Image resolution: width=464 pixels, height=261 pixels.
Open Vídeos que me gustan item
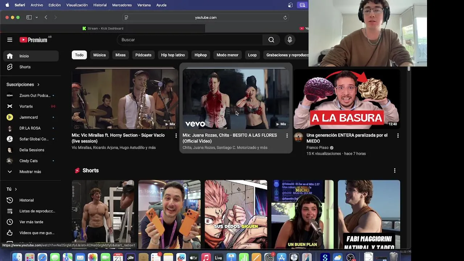coord(31,233)
